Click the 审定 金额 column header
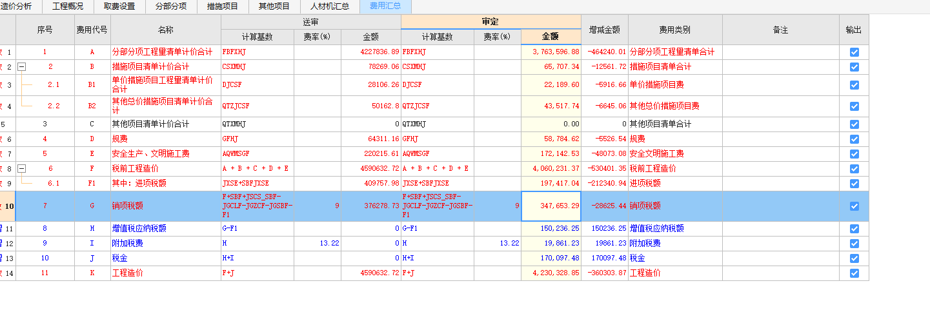This screenshot has height=310, width=930. [x=551, y=37]
